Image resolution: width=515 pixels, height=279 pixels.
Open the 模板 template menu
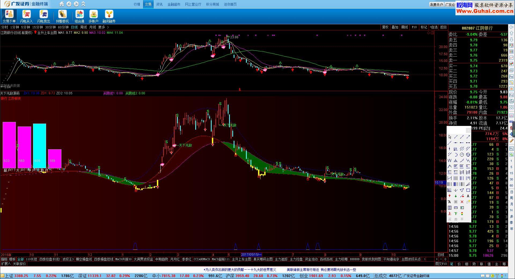pos(12,259)
